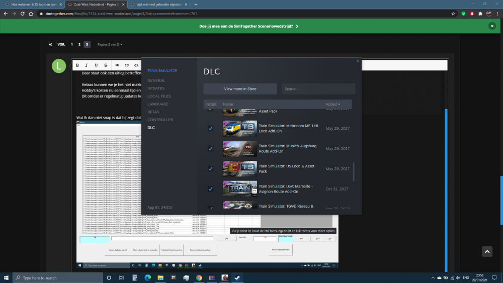Click View more in Store button

[240, 89]
